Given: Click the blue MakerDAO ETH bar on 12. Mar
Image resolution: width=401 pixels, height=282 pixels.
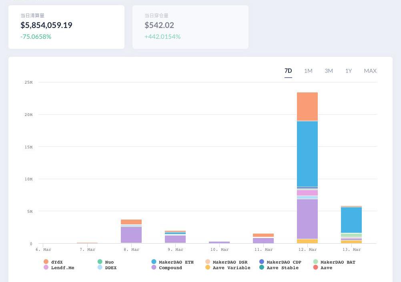Looking at the screenshot, I should [x=307, y=154].
